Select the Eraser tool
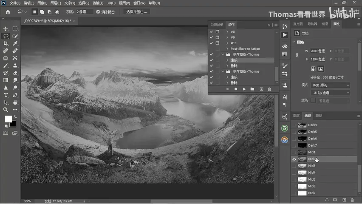This screenshot has height=204, width=362. coord(15,73)
